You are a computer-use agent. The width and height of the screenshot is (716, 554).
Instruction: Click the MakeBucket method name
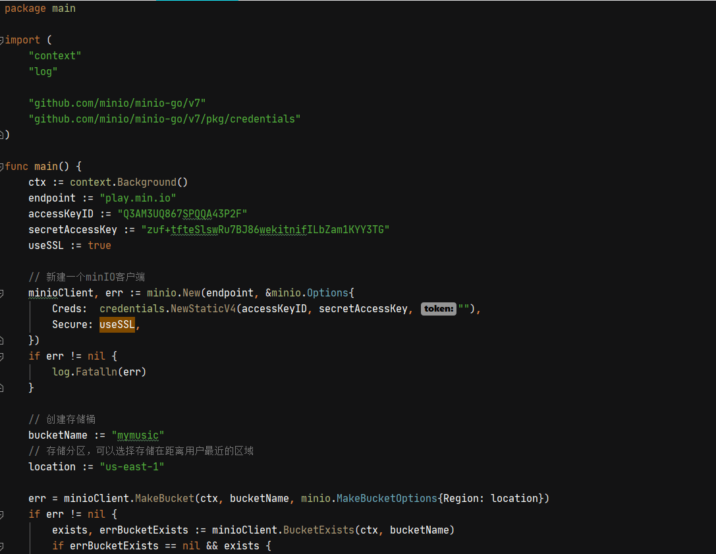pyautogui.click(x=165, y=498)
